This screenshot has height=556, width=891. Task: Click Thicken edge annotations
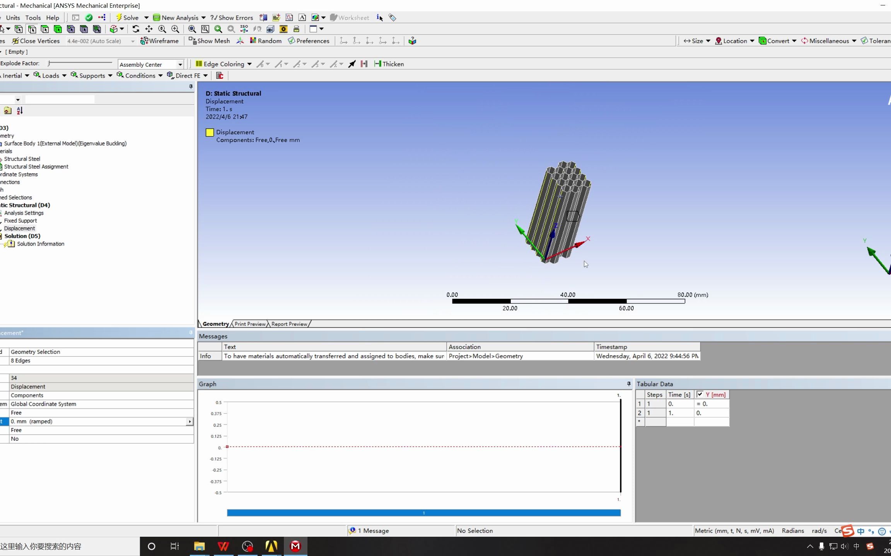coord(389,64)
